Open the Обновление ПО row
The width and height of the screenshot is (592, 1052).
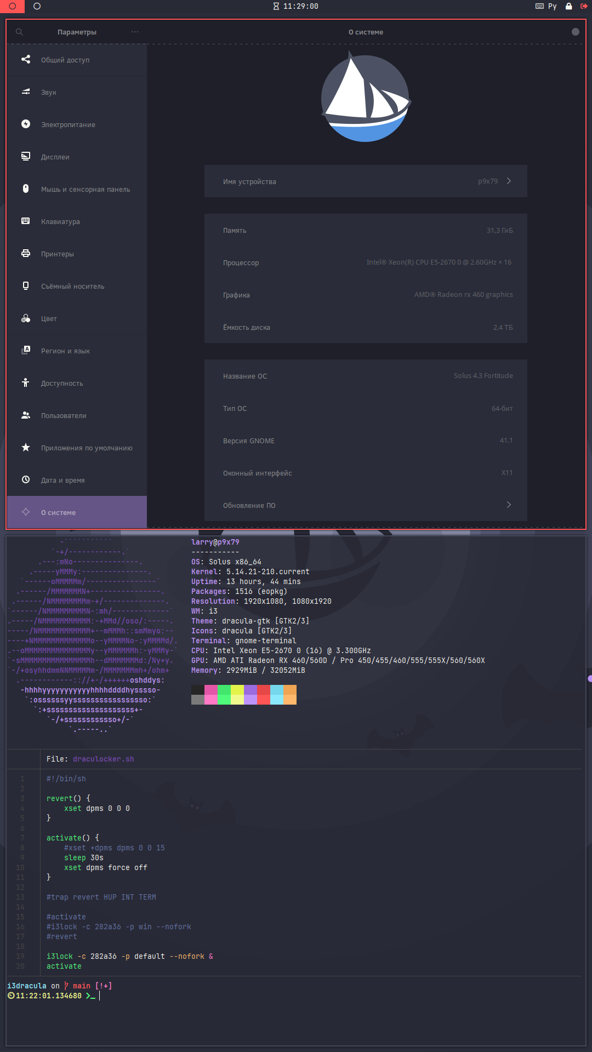point(366,505)
